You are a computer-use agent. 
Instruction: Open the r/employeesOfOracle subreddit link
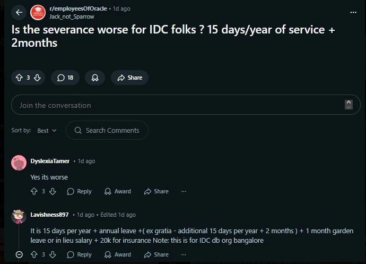[79, 8]
